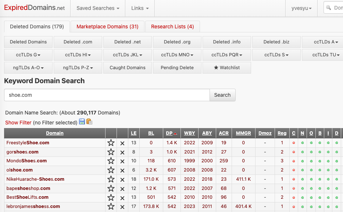Star FreestyleShoe.com to add to watchlist
This screenshot has height=212, width=343.
111,143
